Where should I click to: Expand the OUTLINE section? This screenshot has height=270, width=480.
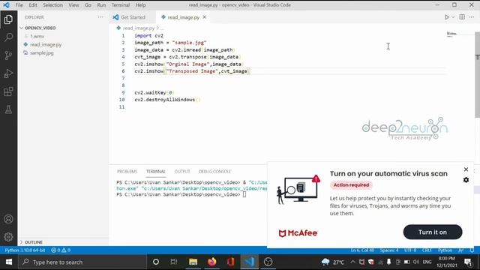pyautogui.click(x=34, y=241)
